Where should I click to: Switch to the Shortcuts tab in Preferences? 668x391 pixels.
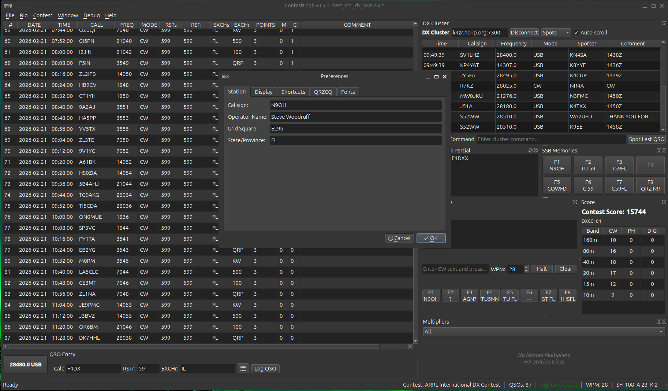click(x=293, y=92)
